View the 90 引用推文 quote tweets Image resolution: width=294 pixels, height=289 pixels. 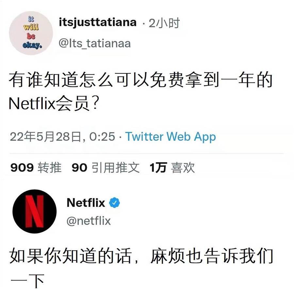click(106, 168)
